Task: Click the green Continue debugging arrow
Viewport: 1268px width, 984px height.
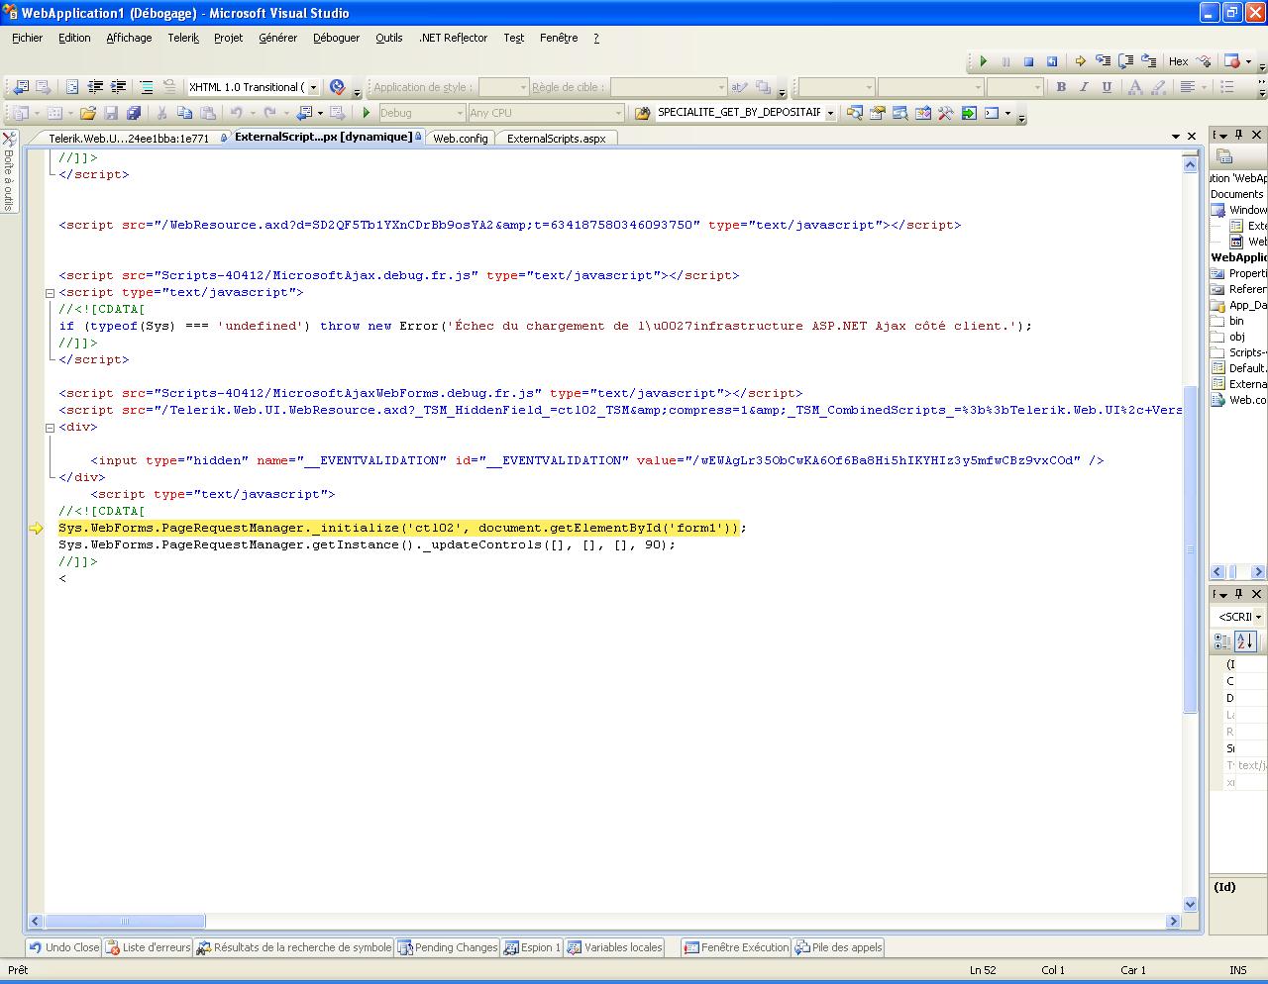Action: [984, 61]
